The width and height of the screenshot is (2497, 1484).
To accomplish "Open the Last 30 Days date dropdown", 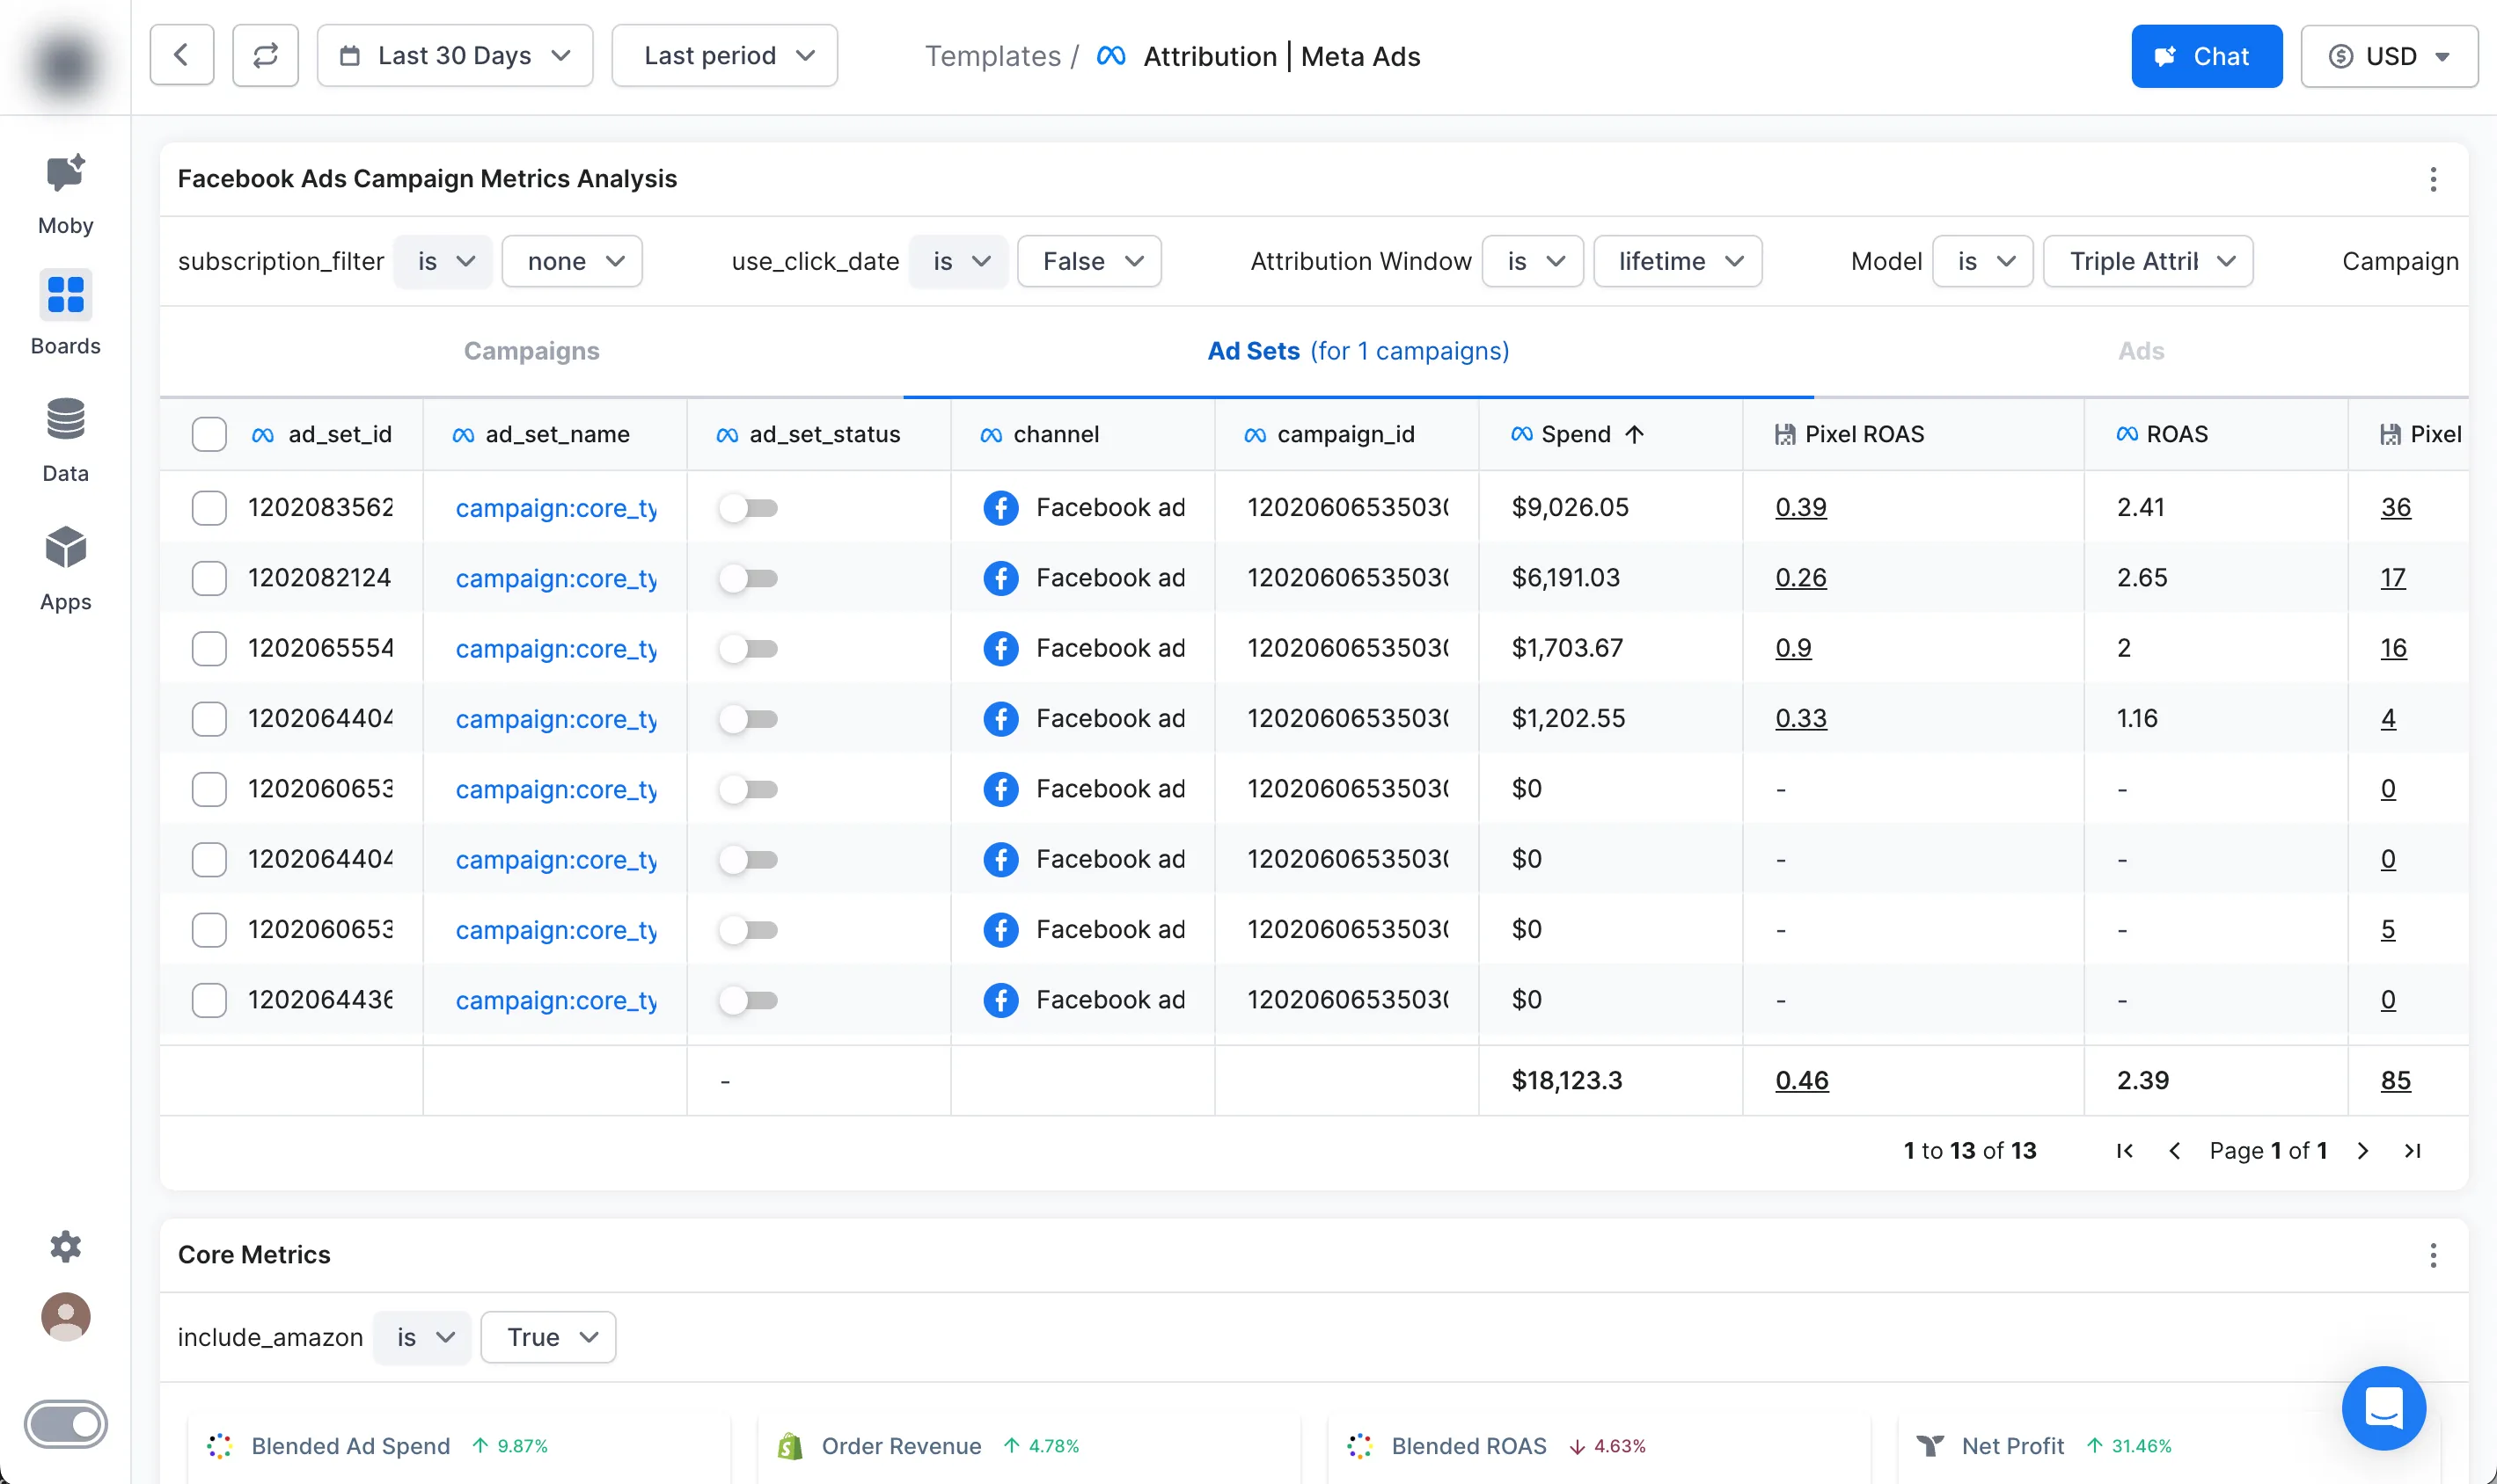I will click(x=454, y=56).
